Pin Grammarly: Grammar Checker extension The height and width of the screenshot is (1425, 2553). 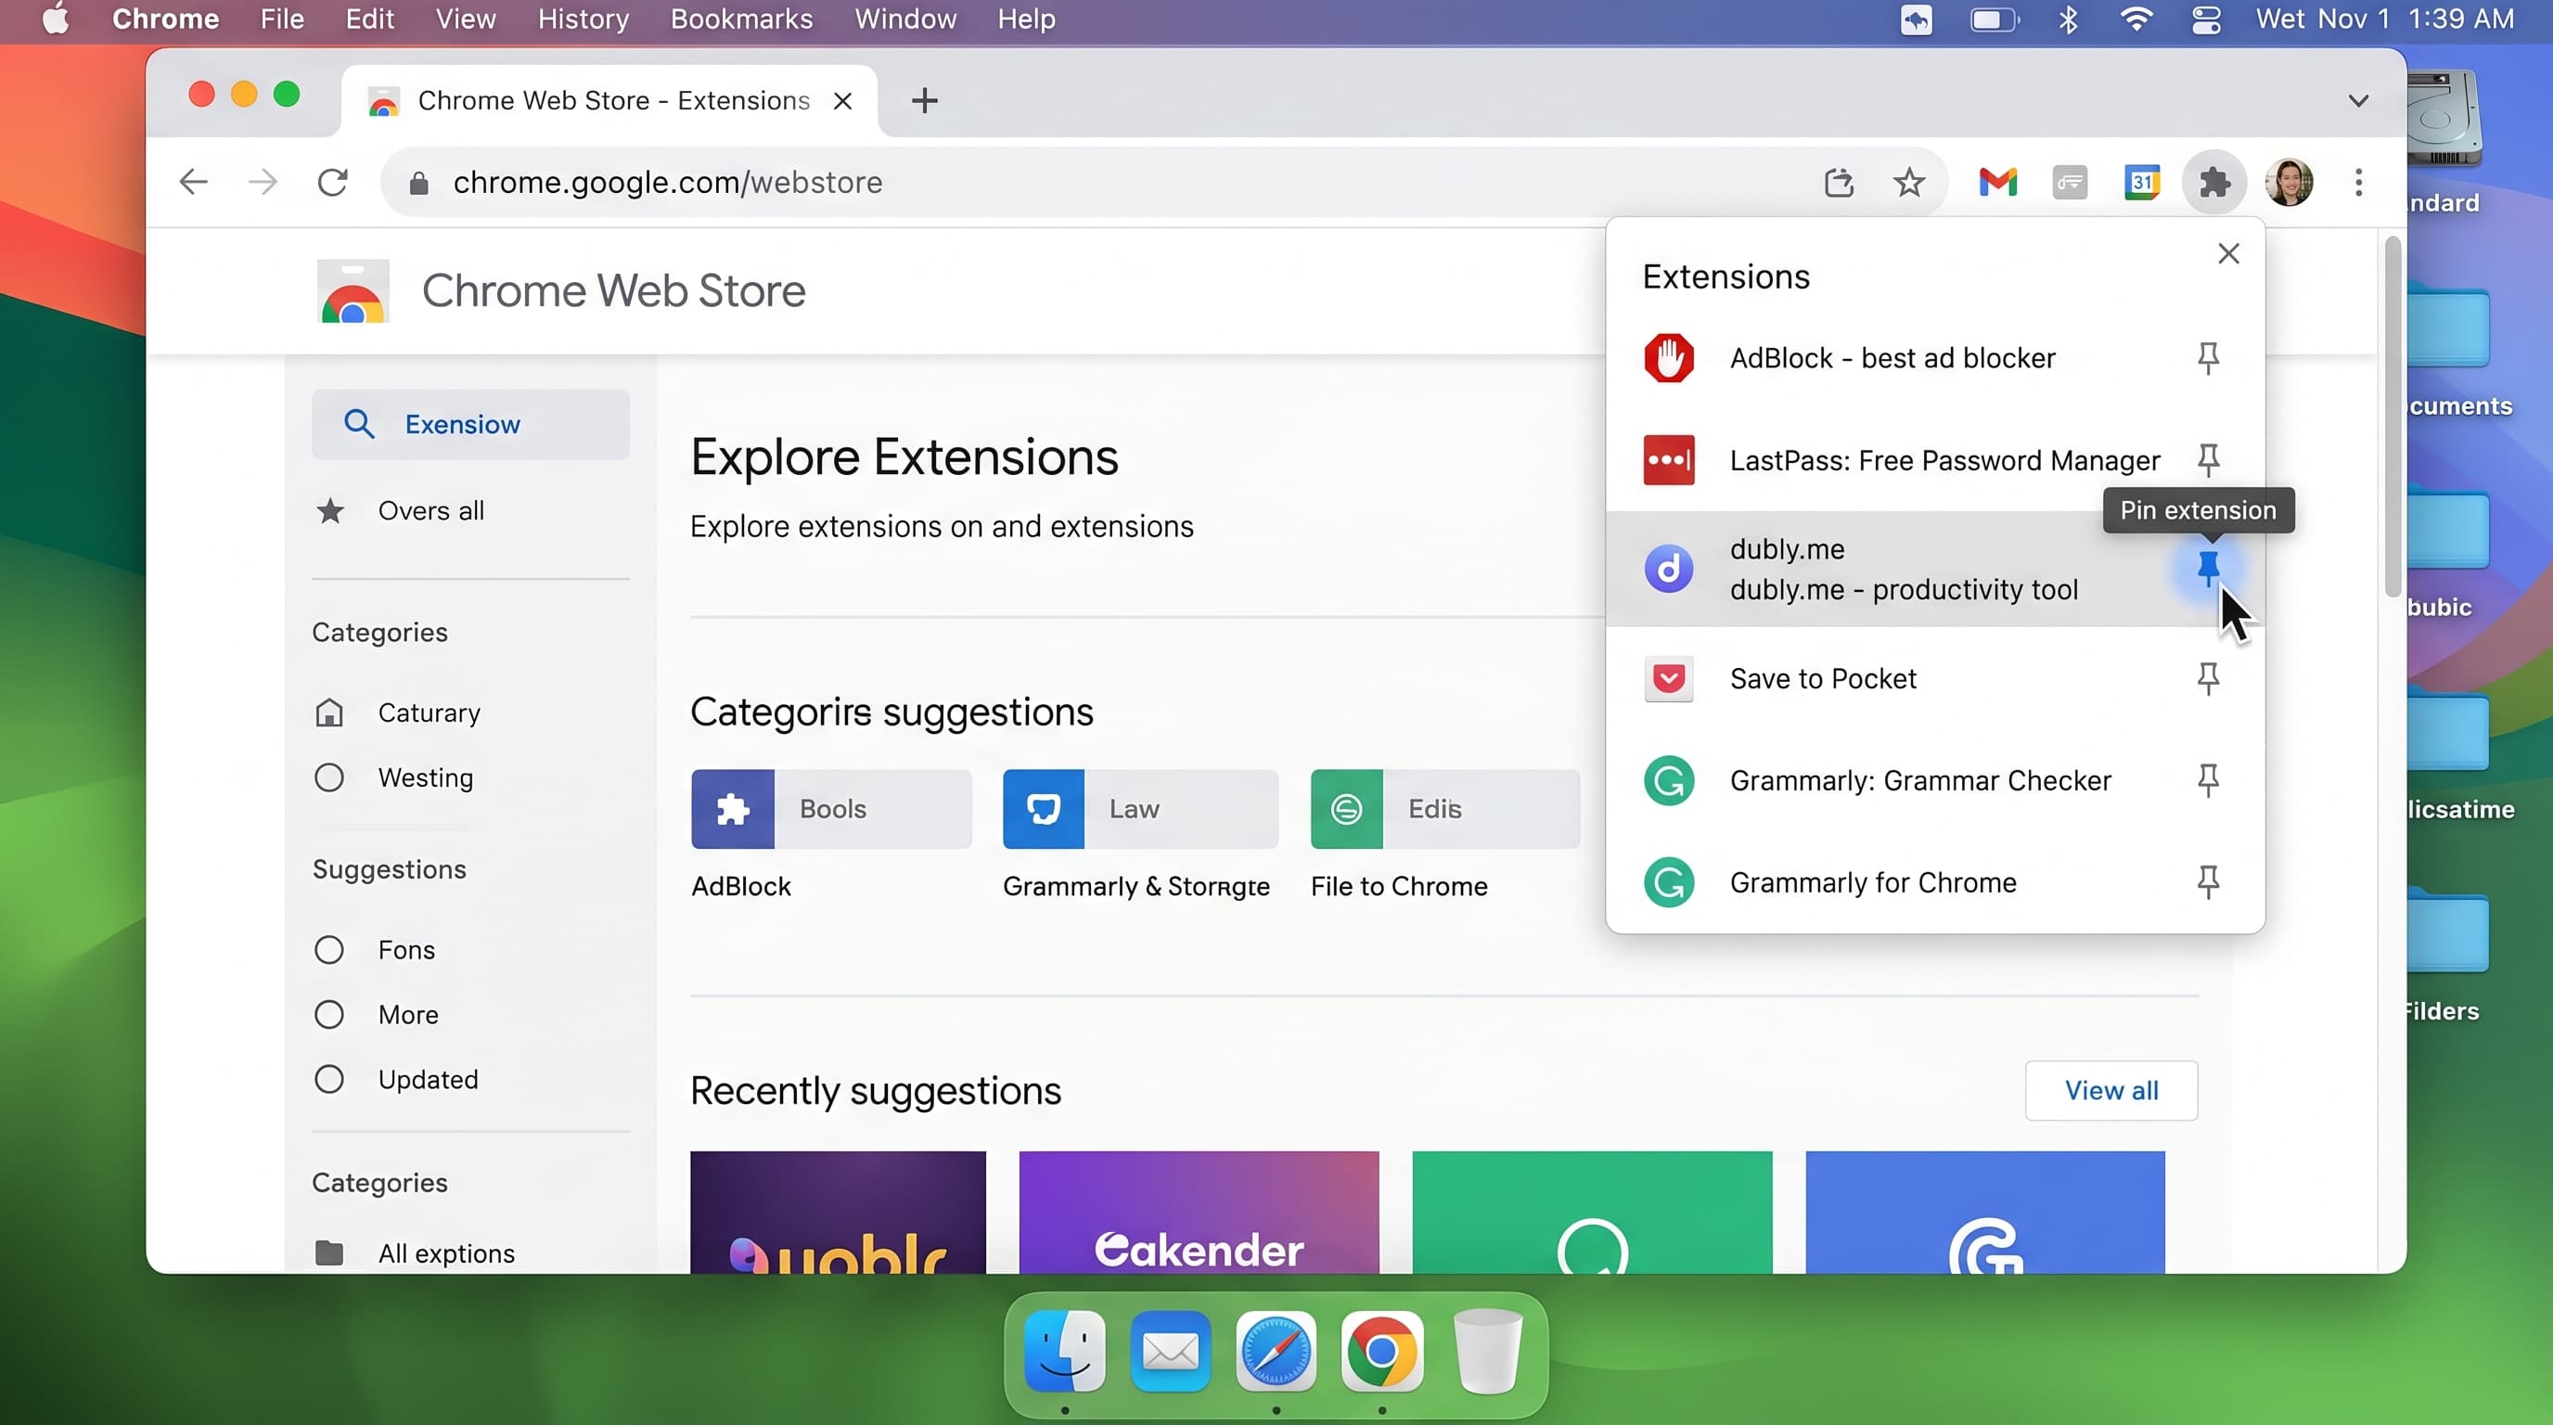click(2207, 781)
